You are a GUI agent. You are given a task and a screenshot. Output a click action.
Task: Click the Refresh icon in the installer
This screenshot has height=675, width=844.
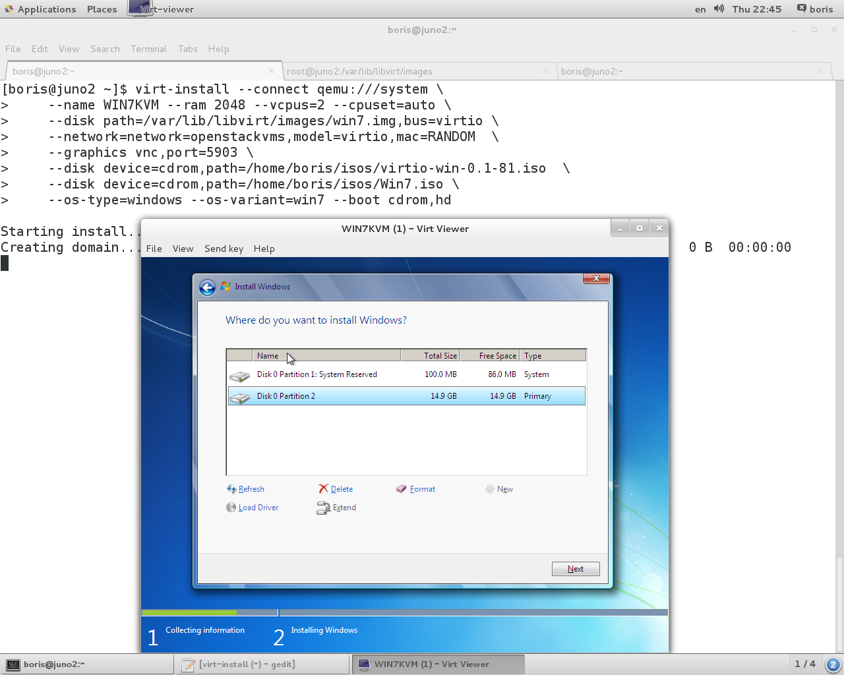231,489
